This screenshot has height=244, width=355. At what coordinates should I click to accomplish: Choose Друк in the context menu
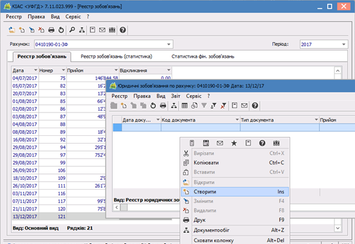click(235, 220)
